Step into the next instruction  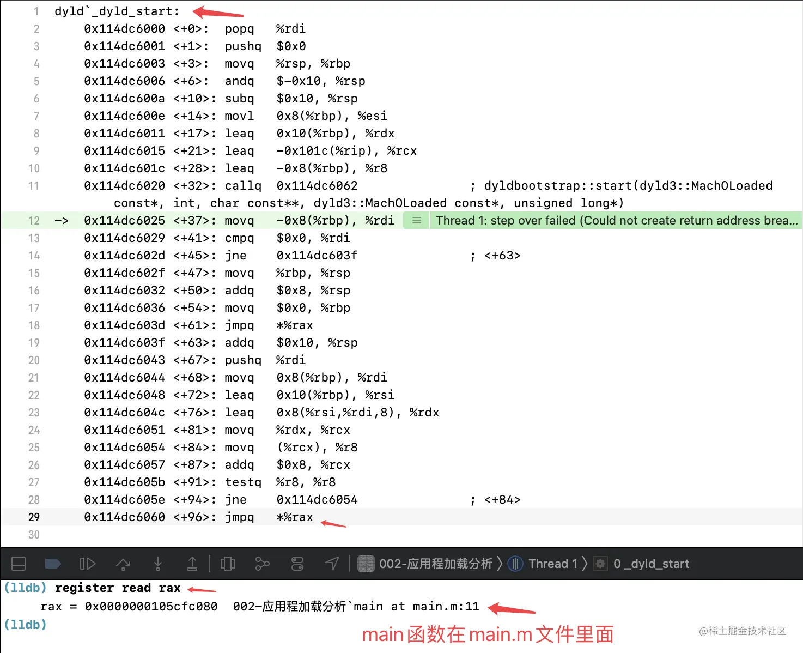pos(158,564)
